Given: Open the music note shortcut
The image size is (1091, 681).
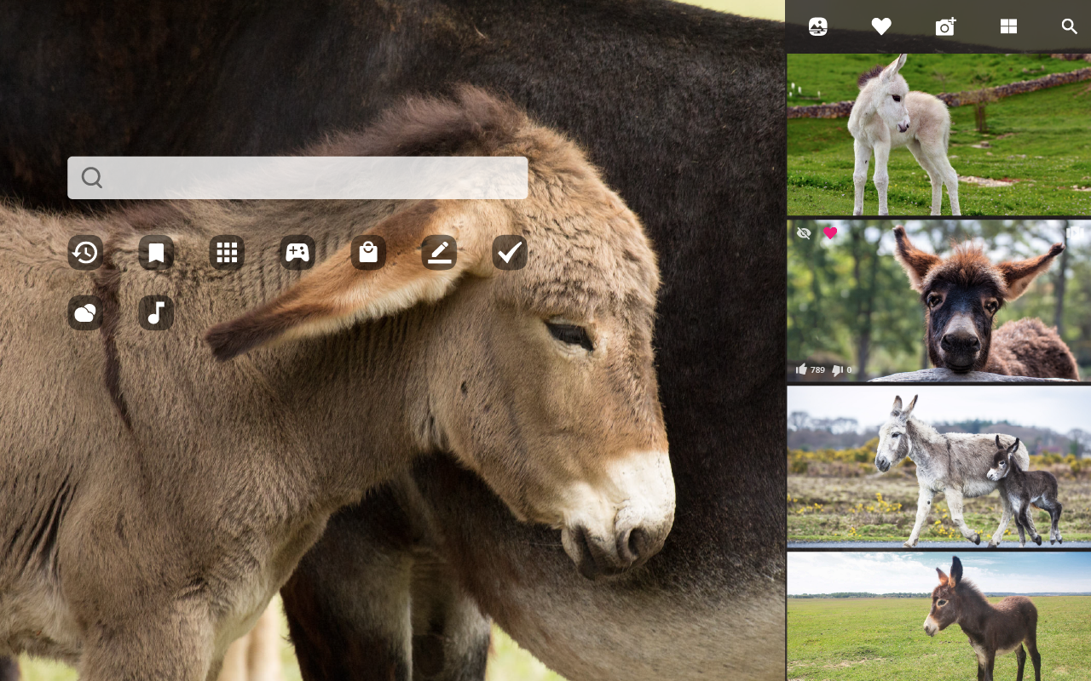Looking at the screenshot, I should [156, 313].
